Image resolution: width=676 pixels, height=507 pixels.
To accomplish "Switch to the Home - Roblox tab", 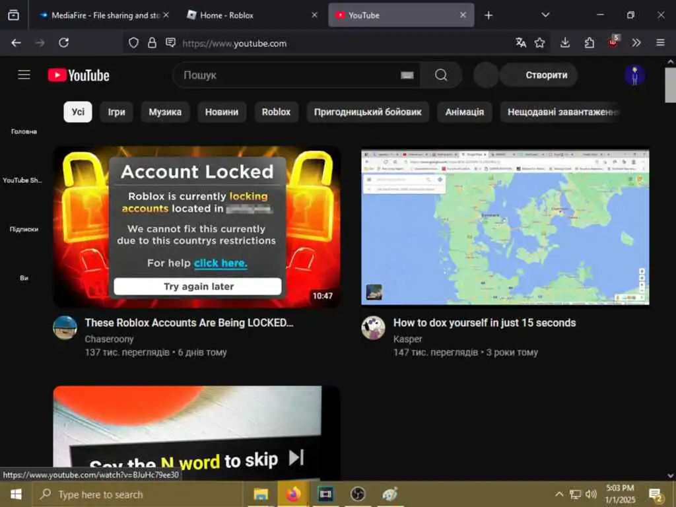I will coord(252,15).
